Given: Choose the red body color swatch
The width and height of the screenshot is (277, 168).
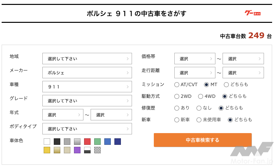Looking at the screenshot, I should pyautogui.click(x=87, y=142).
